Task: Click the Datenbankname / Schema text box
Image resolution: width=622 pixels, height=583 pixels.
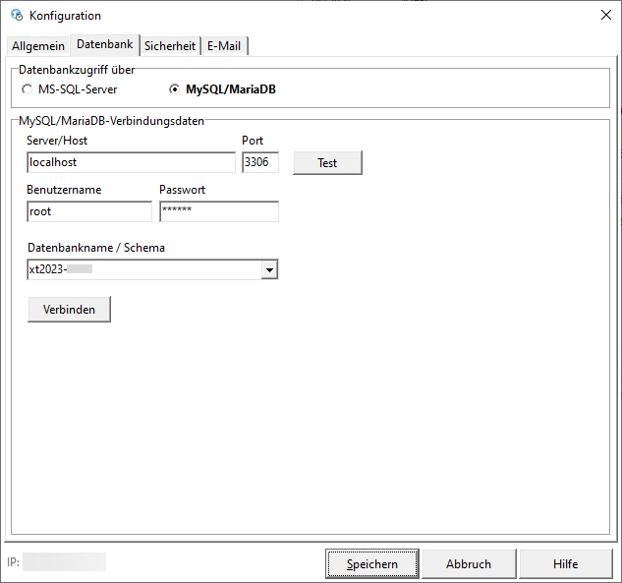Action: 143,269
